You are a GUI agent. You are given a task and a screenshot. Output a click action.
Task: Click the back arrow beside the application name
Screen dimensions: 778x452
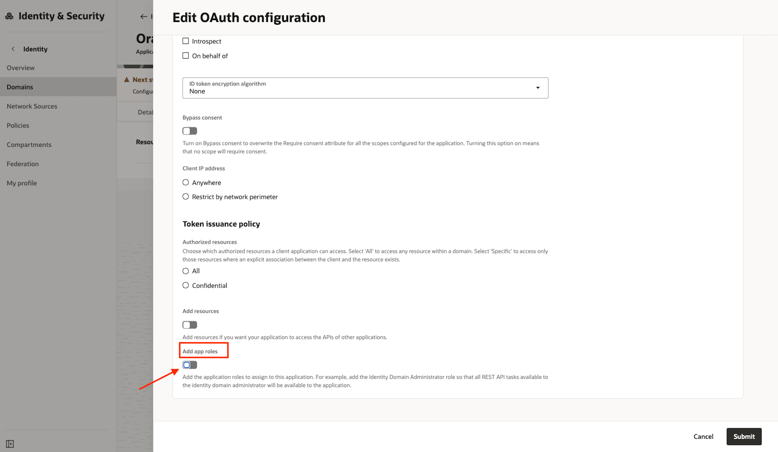pos(143,17)
